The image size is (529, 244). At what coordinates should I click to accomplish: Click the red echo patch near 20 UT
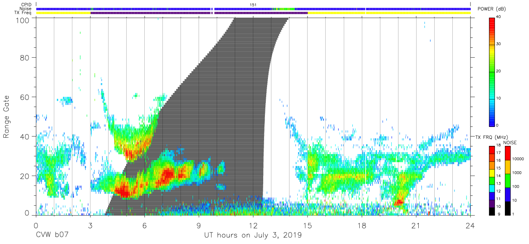(x=399, y=201)
